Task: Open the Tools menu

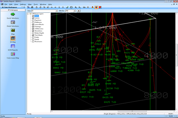Action: tap(36, 4)
